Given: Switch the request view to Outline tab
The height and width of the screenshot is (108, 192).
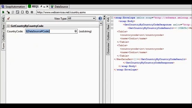Looking at the screenshot, I should coord(3,36).
